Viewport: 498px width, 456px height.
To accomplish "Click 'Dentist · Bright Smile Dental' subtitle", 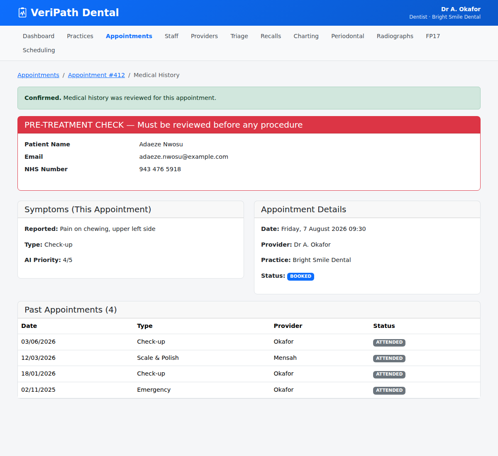I will pyautogui.click(x=445, y=17).
